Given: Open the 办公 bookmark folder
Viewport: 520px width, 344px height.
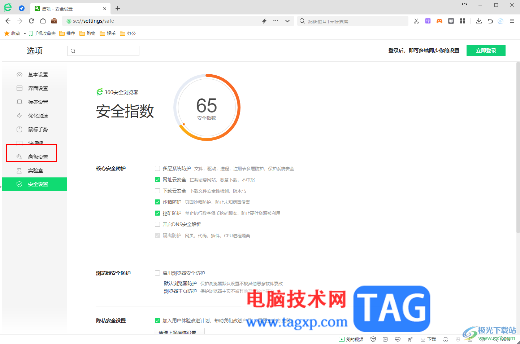Looking at the screenshot, I should click(128, 34).
